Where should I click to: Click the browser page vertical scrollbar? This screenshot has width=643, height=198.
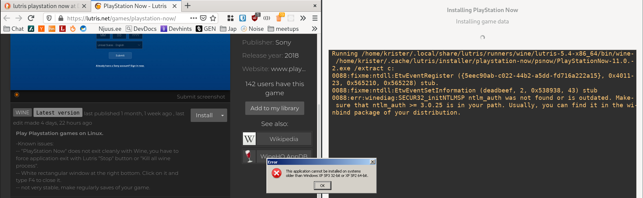(319, 151)
